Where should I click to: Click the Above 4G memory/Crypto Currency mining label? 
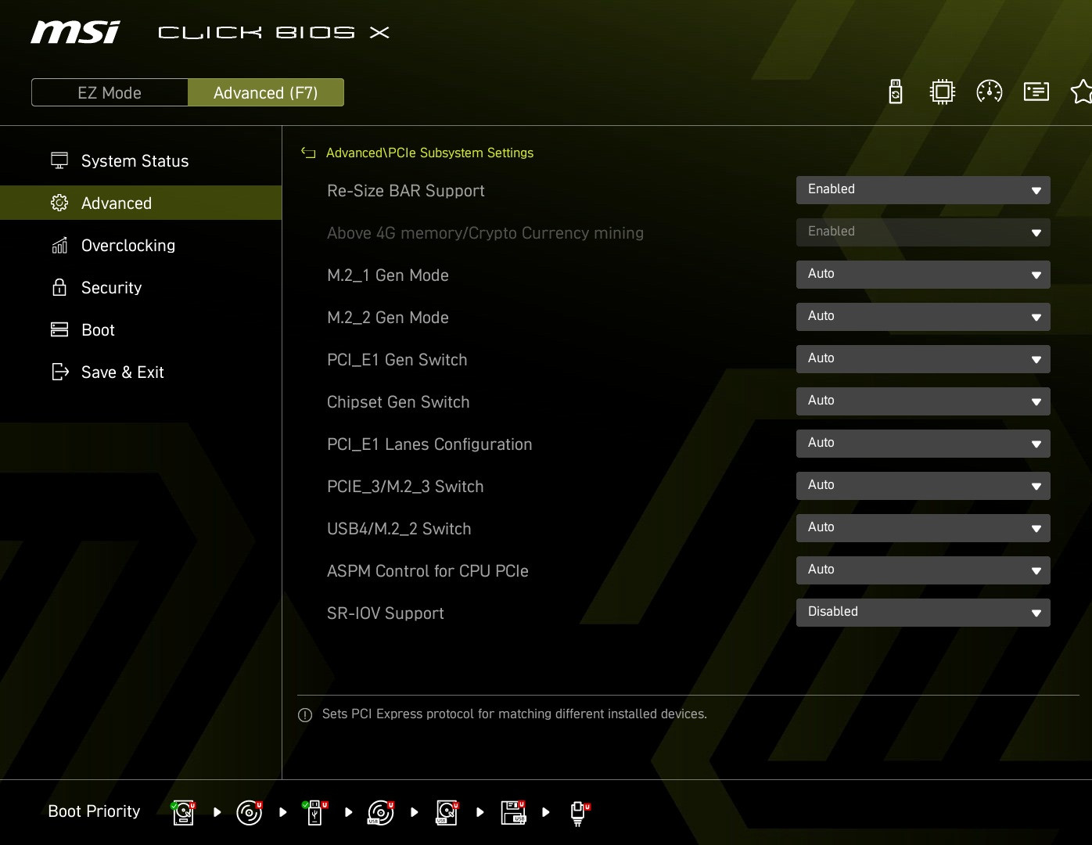(485, 233)
